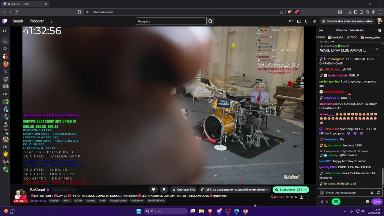This screenshot has height=216, width=384.
Task: Open the chat community users icon
Action: pyautogui.click(x=379, y=30)
